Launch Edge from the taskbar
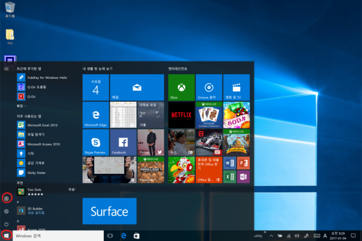 click(124, 236)
